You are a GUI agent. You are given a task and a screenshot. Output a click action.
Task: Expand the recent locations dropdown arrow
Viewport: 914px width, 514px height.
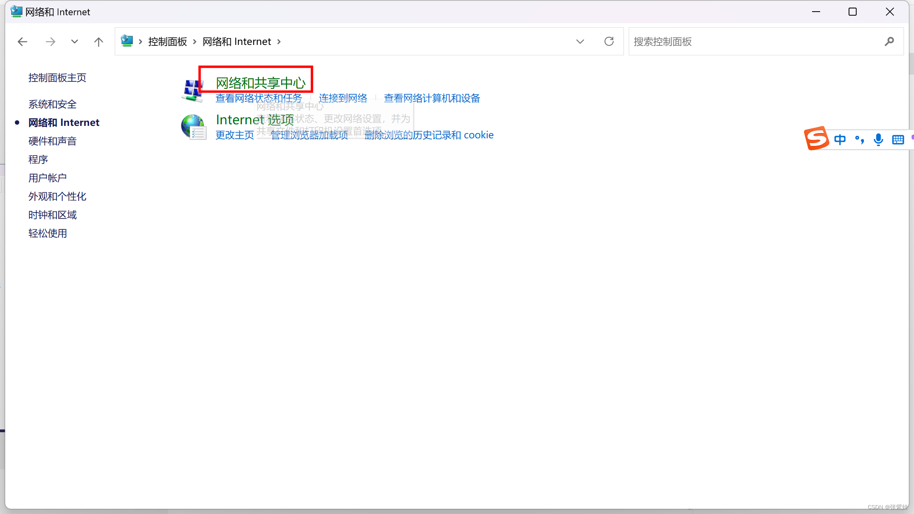point(74,41)
